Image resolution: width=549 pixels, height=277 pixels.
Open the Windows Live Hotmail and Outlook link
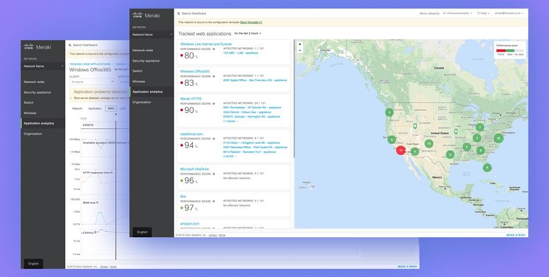click(206, 44)
